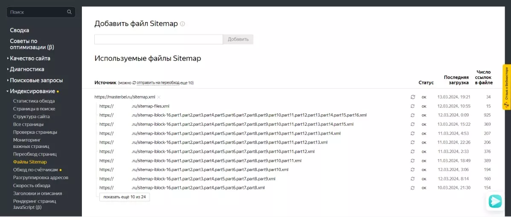Screen dimensions: 511x217
Task: Go to Страницы в поиске
Action: point(34,109)
